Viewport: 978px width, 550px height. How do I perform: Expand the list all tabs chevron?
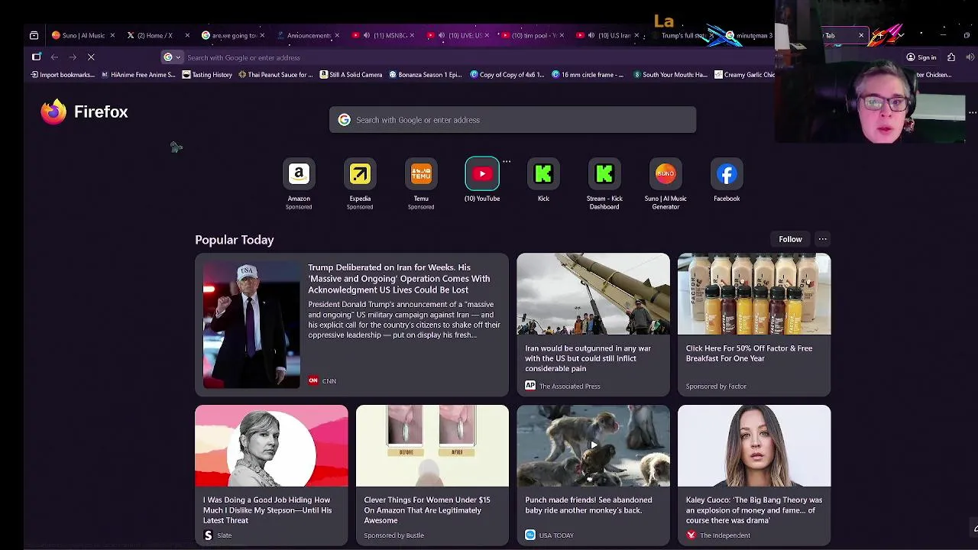coord(901,35)
